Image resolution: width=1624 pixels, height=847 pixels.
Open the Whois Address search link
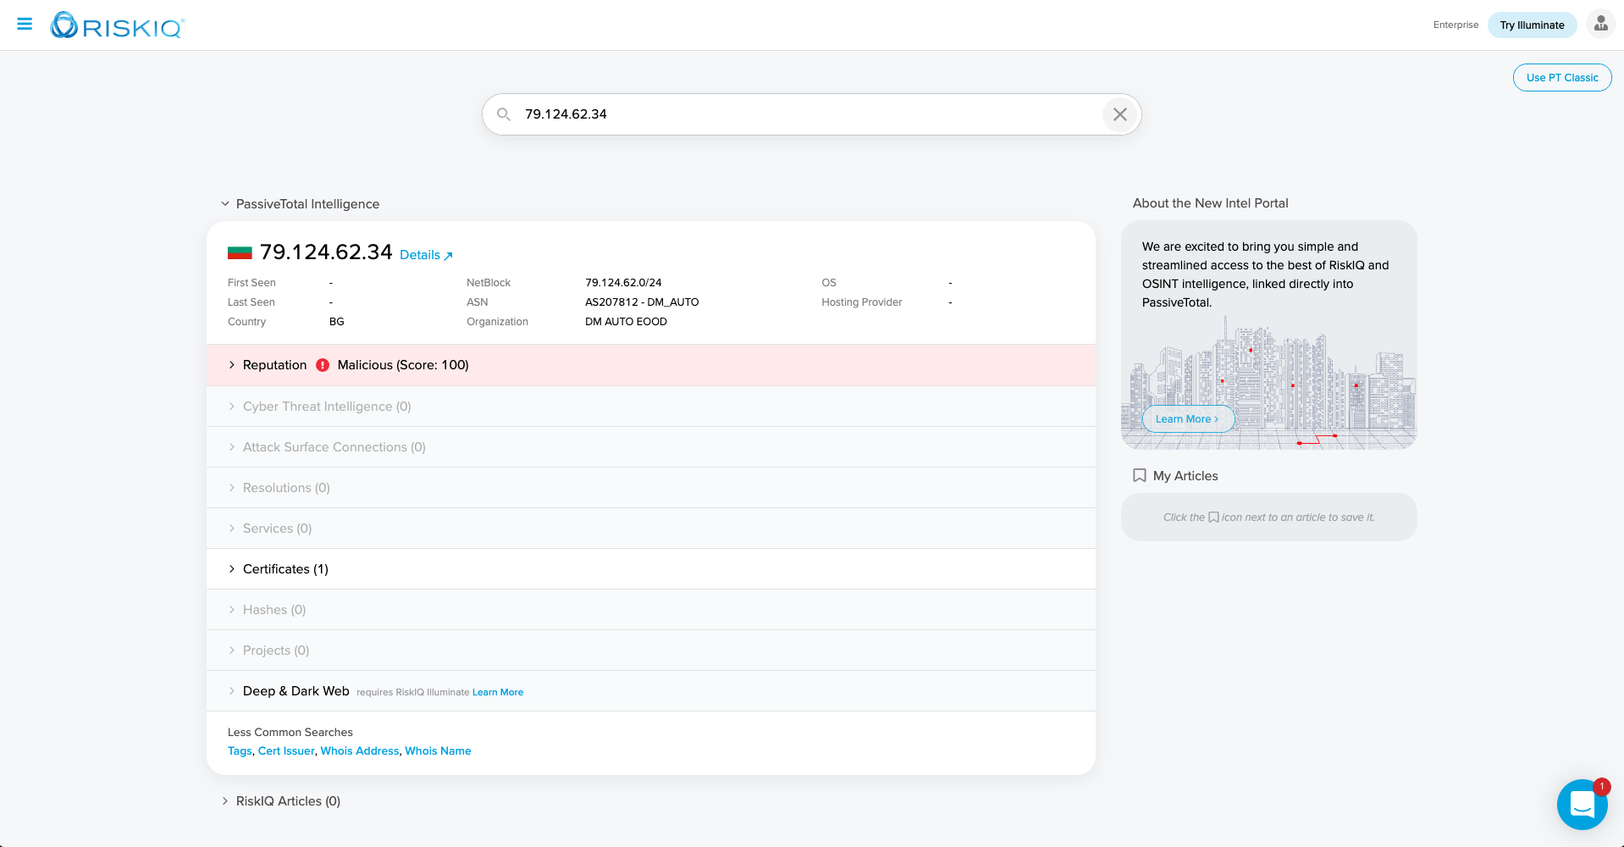pos(359,751)
